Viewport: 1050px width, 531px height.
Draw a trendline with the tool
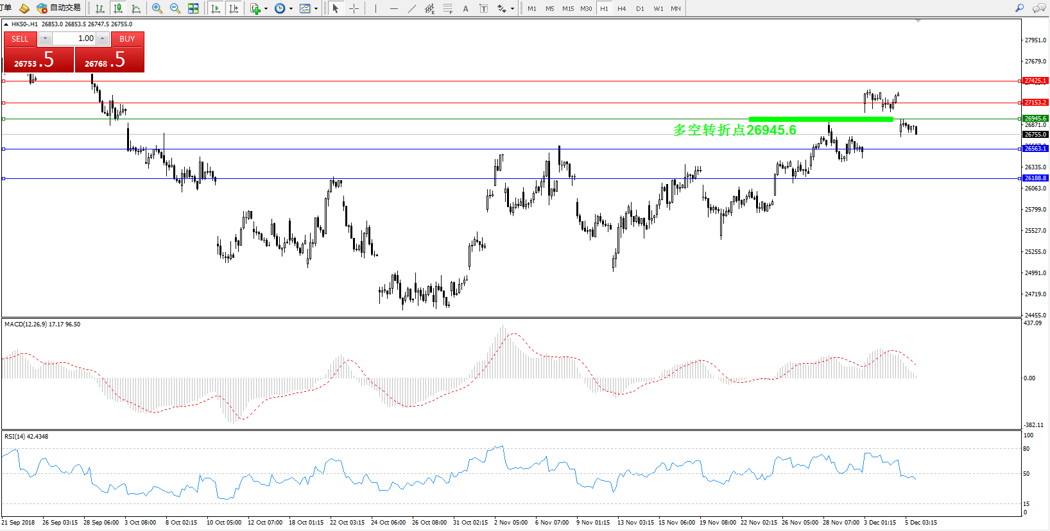point(412,8)
